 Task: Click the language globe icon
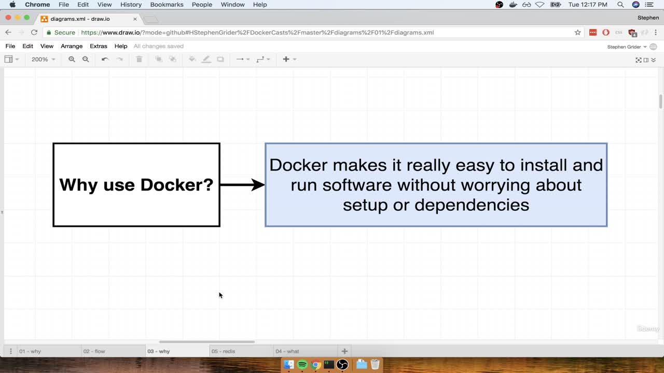click(x=653, y=47)
